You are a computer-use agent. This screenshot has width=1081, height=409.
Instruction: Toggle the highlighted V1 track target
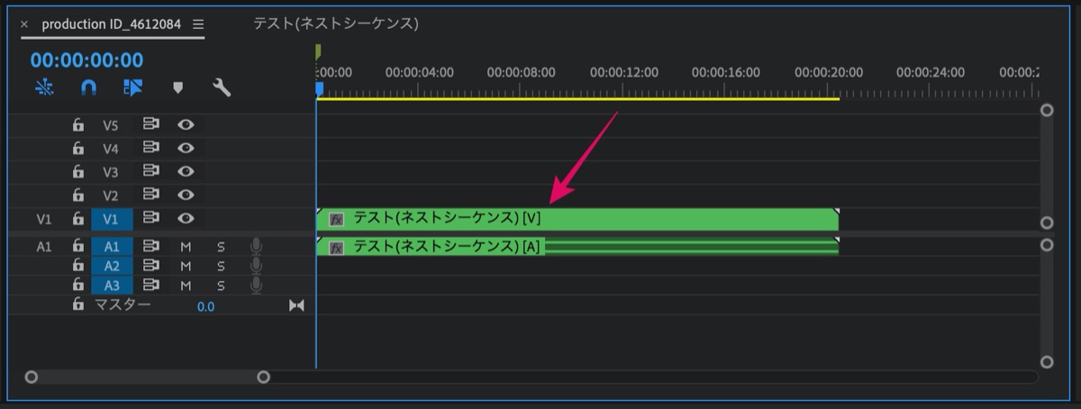pyautogui.click(x=111, y=219)
